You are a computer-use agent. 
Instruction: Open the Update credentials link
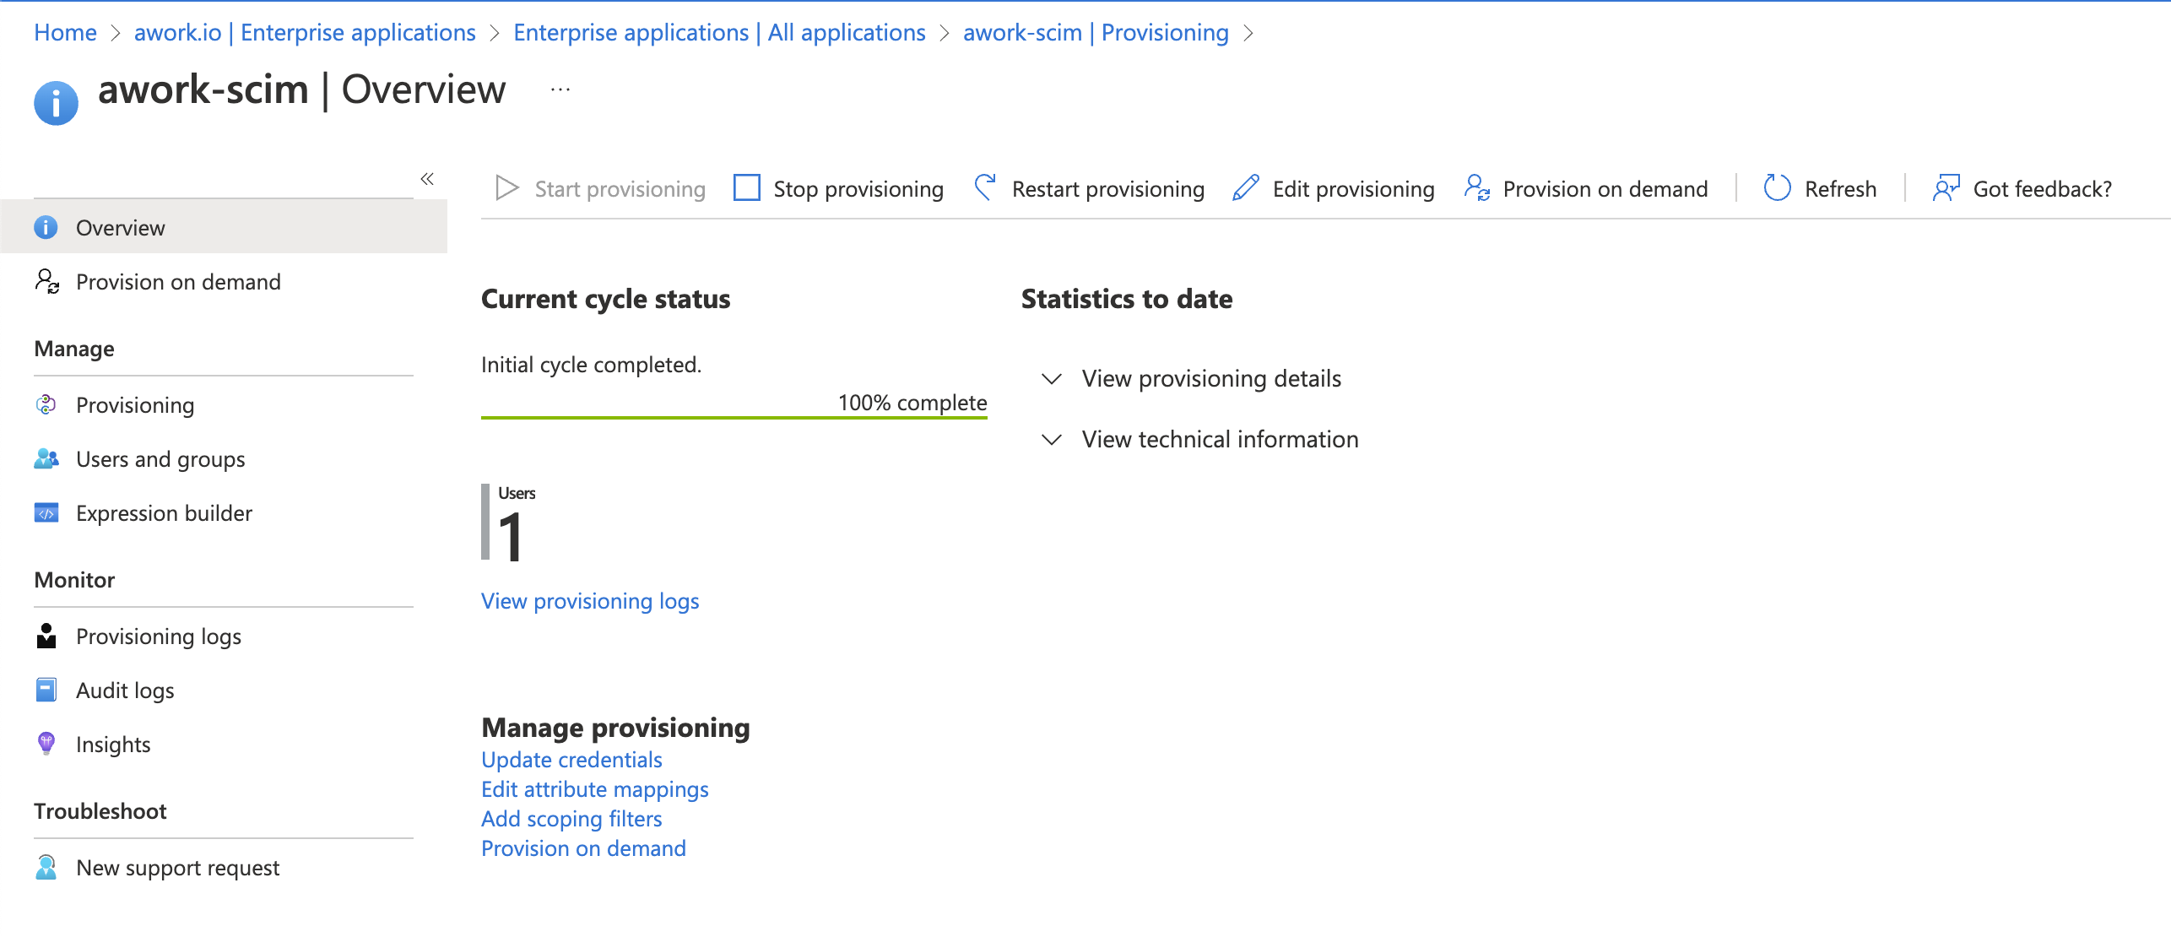tap(571, 759)
